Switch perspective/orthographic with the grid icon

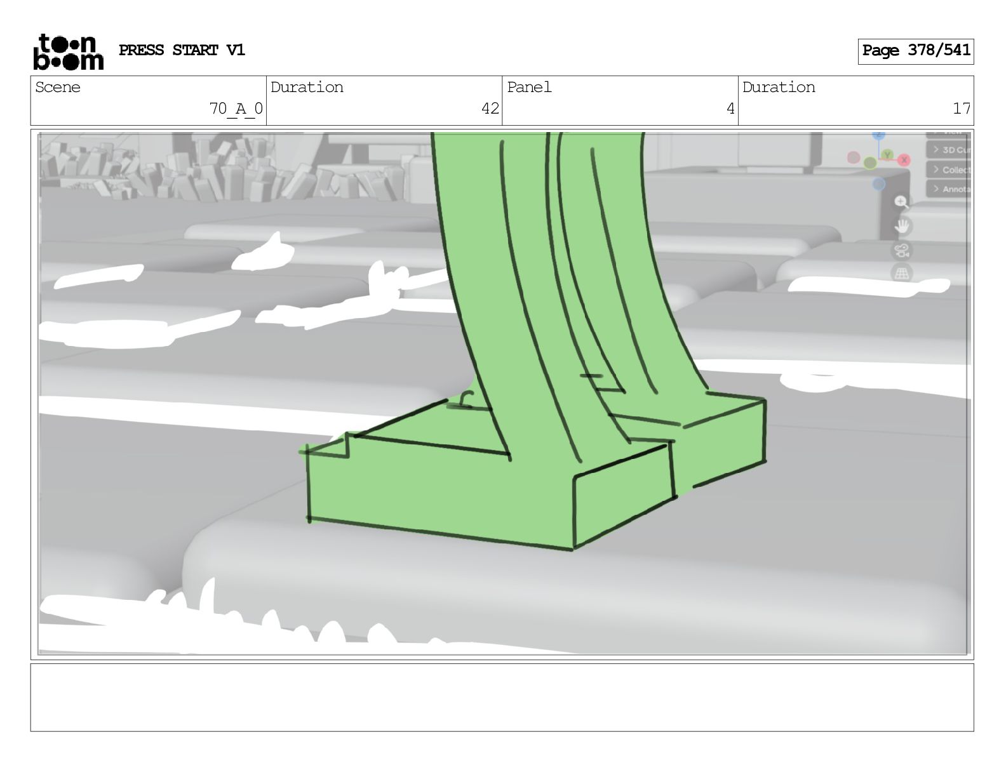coord(902,274)
